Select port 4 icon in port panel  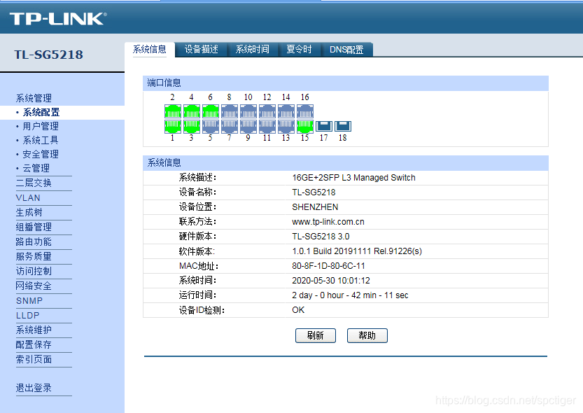[192, 111]
